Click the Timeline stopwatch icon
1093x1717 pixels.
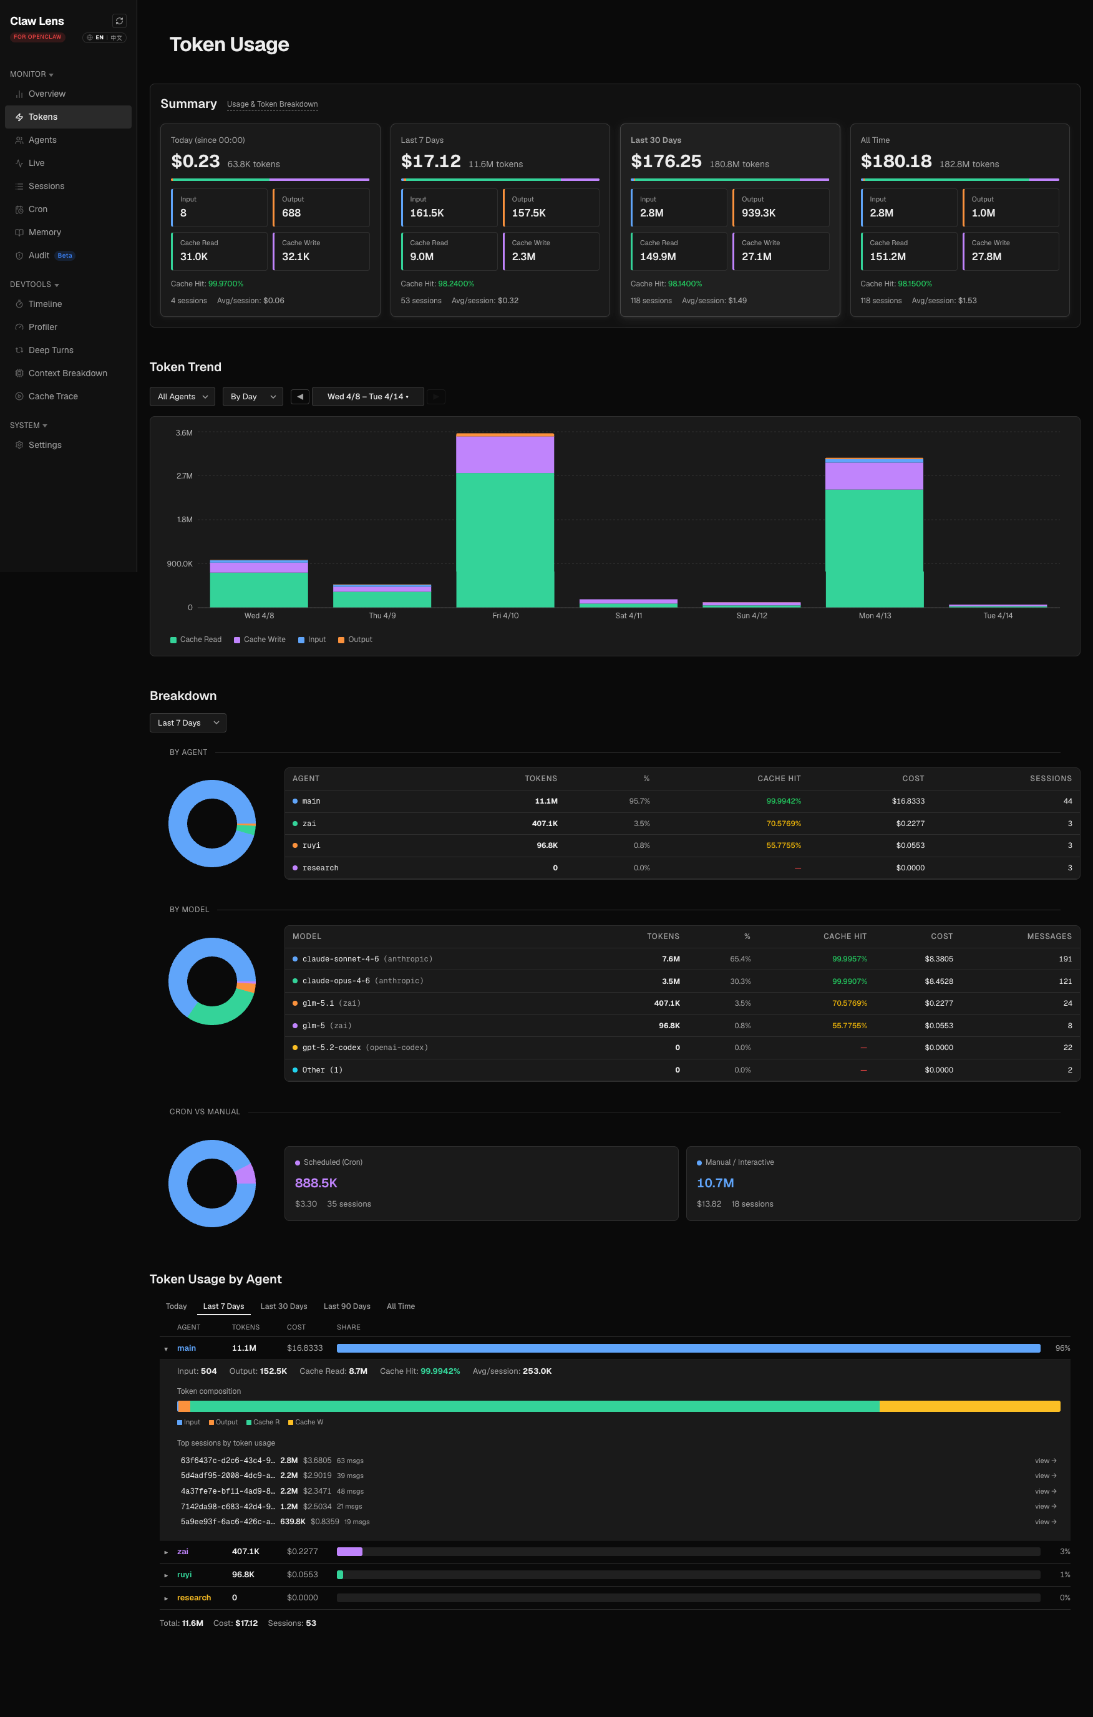point(19,304)
